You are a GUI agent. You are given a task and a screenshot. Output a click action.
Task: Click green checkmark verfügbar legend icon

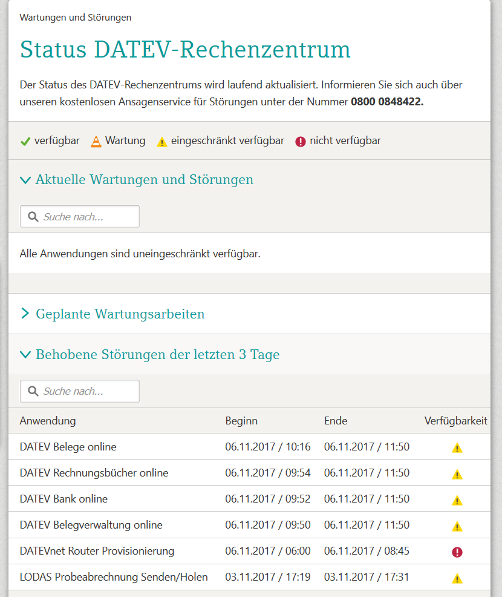point(25,141)
